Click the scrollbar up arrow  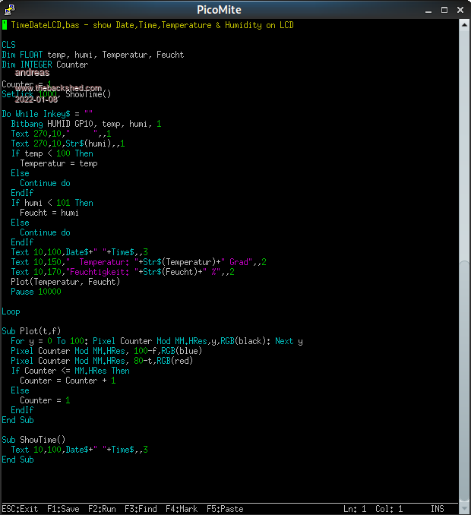click(x=464, y=24)
